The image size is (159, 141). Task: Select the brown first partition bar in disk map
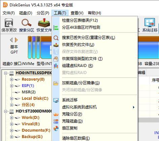pos(30,47)
